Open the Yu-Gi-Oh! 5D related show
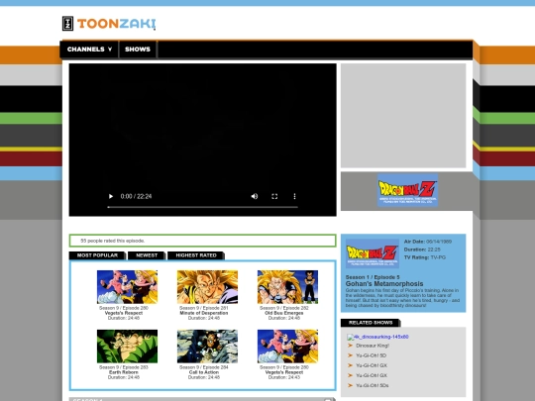The image size is (535, 401). [372, 355]
